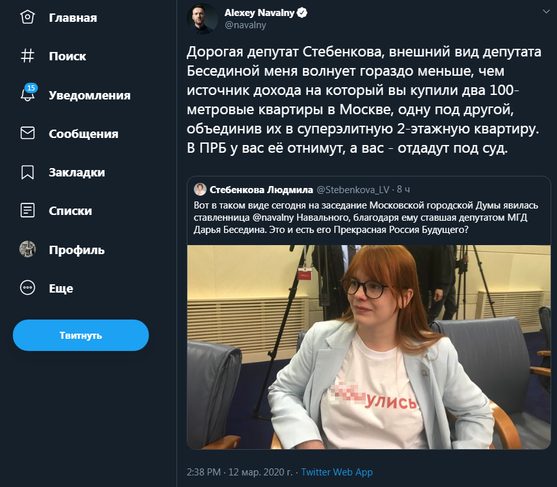Expand the tweet options chevron
This screenshot has height=487, width=557.
[x=546, y=12]
